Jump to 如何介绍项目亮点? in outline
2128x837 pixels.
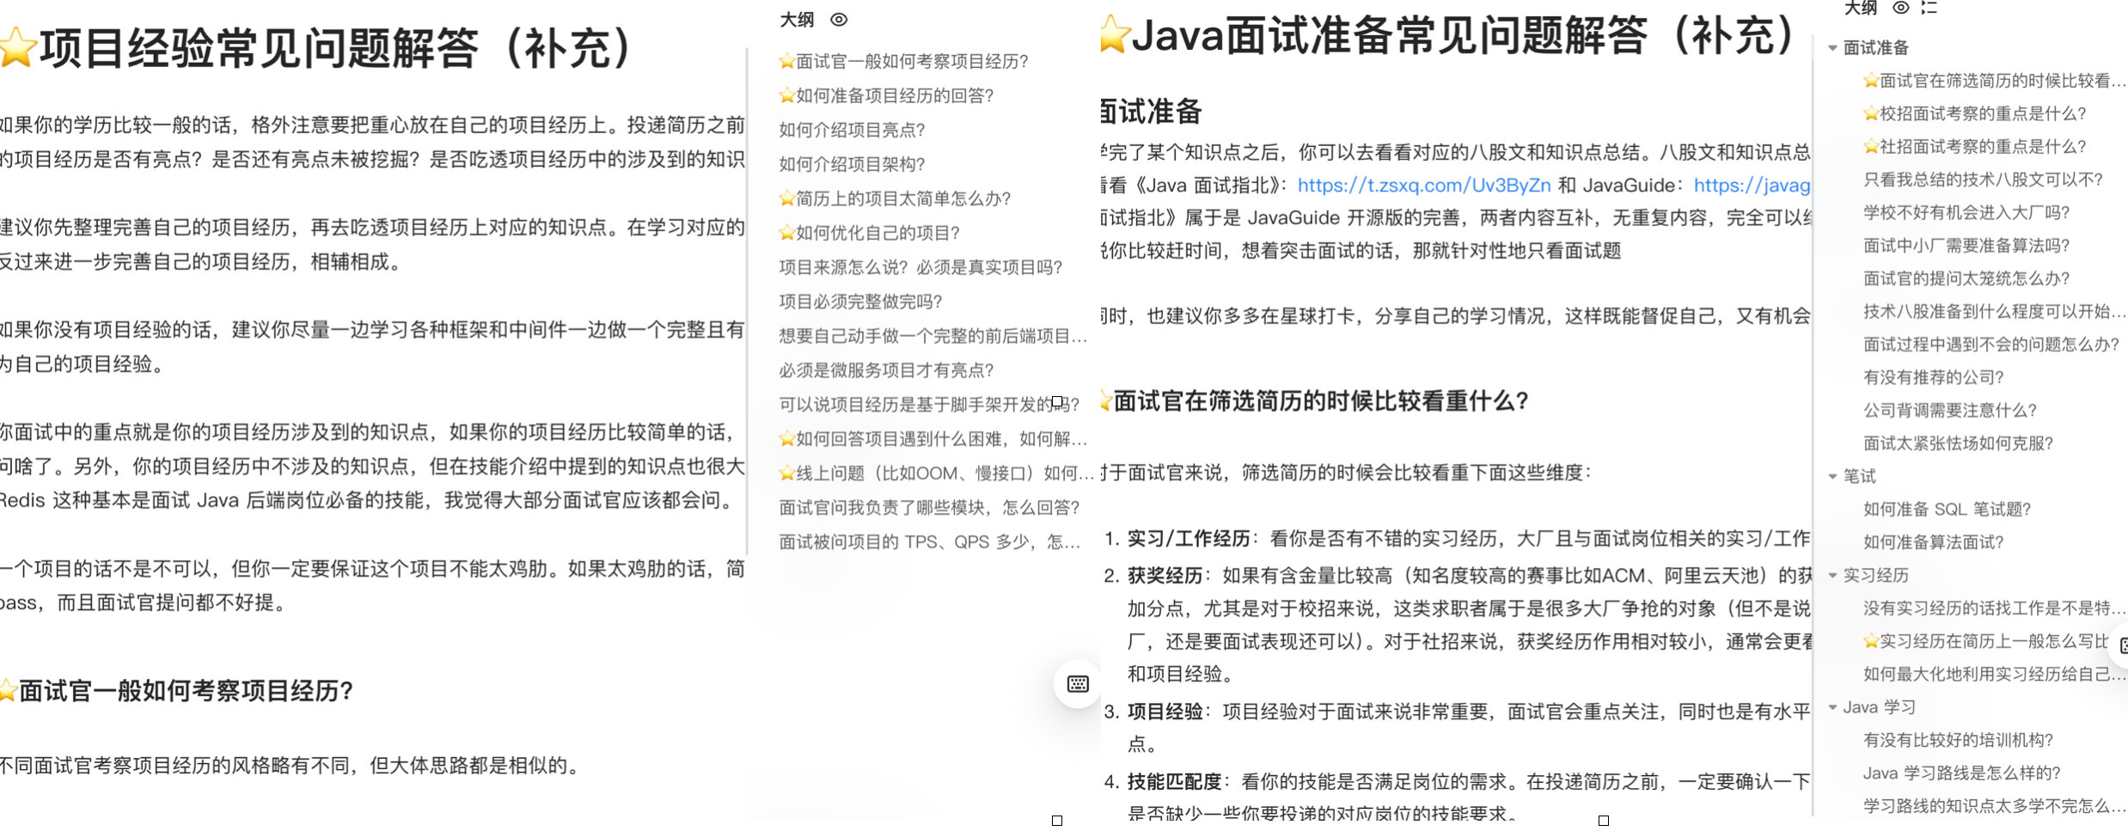point(852,130)
